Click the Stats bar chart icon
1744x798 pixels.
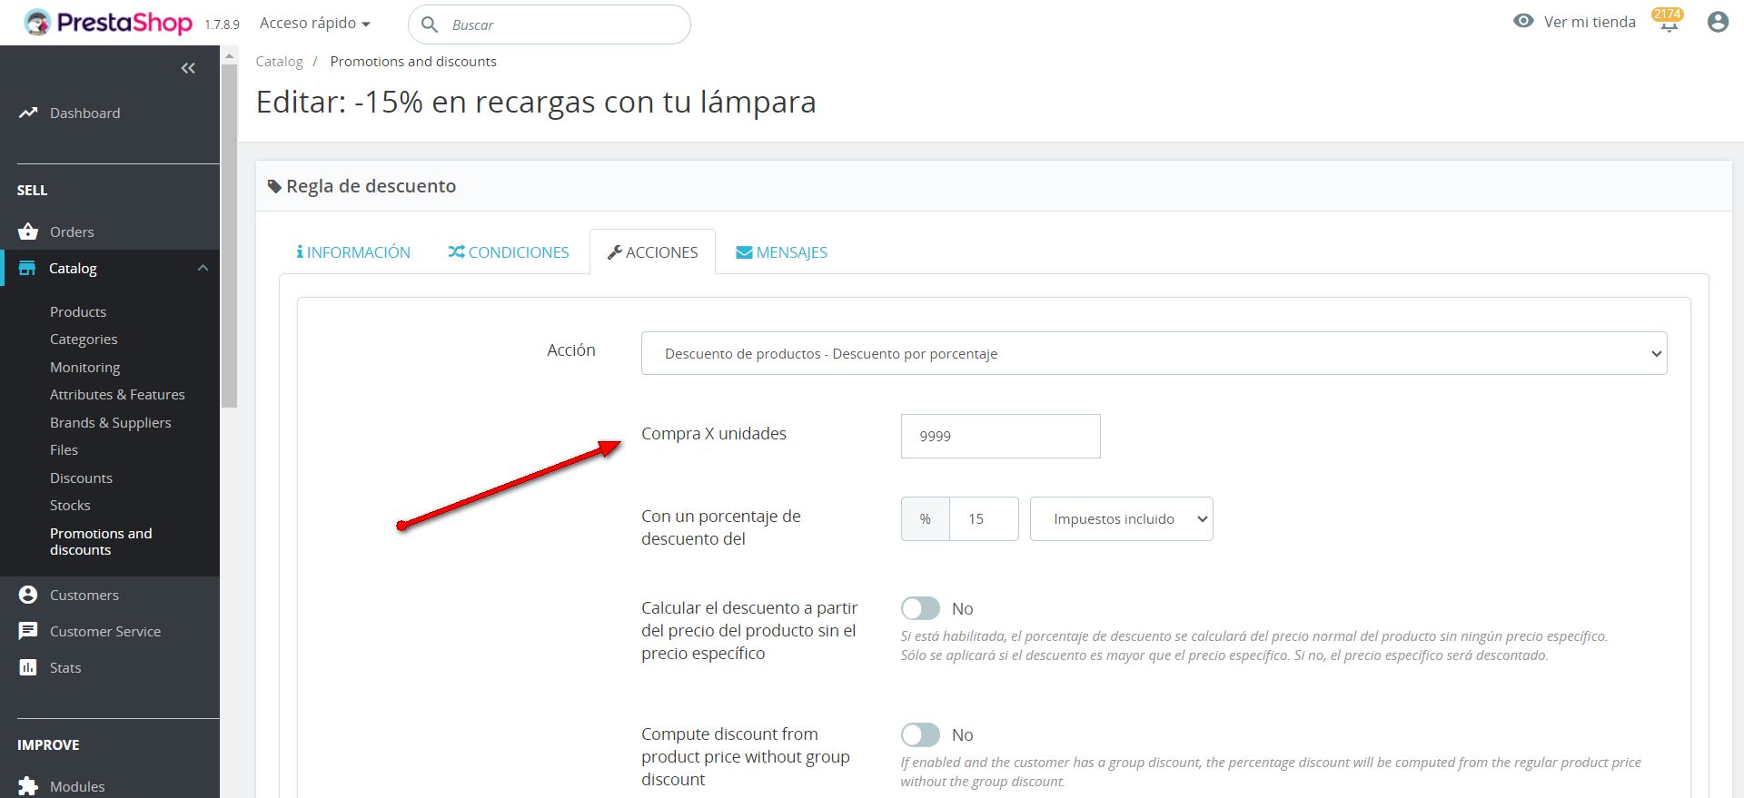tap(27, 667)
